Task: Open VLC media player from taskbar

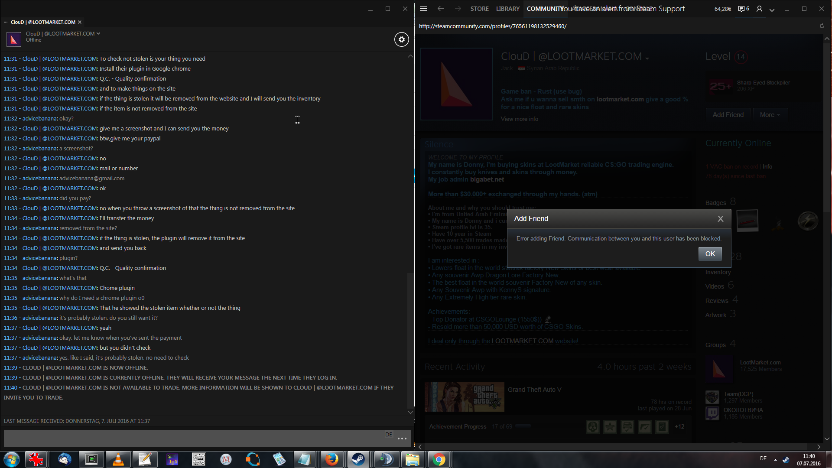Action: click(118, 459)
